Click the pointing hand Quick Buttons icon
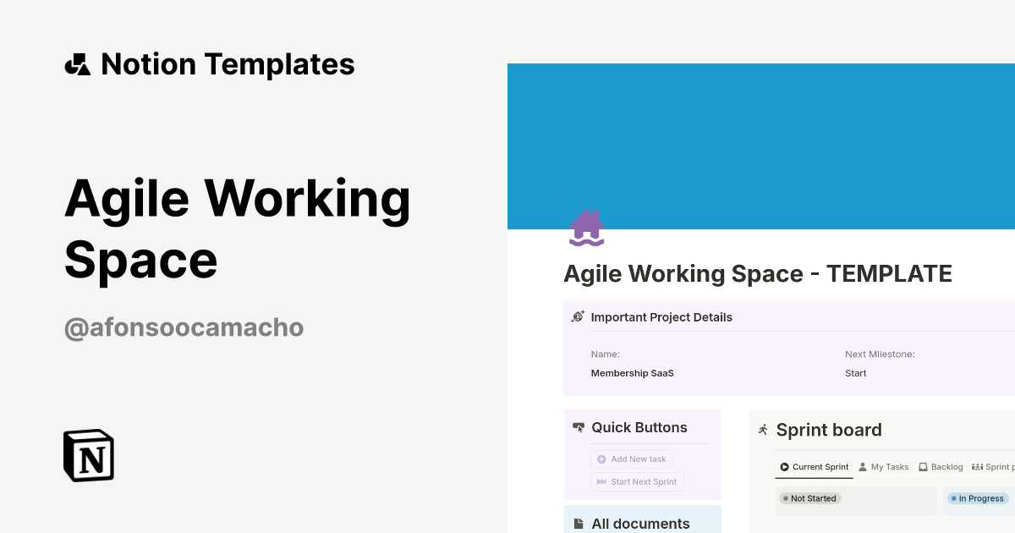 [x=579, y=427]
